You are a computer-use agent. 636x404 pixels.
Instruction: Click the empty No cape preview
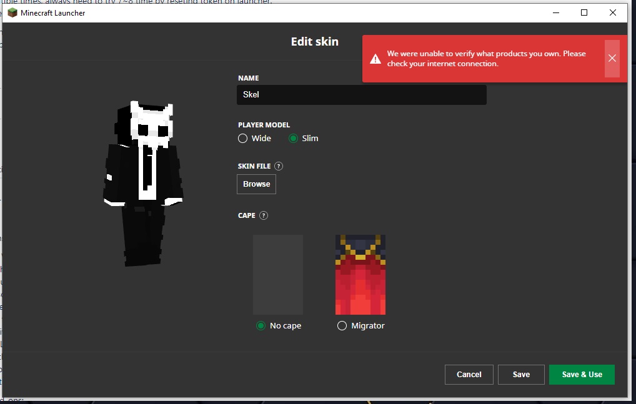pos(278,274)
